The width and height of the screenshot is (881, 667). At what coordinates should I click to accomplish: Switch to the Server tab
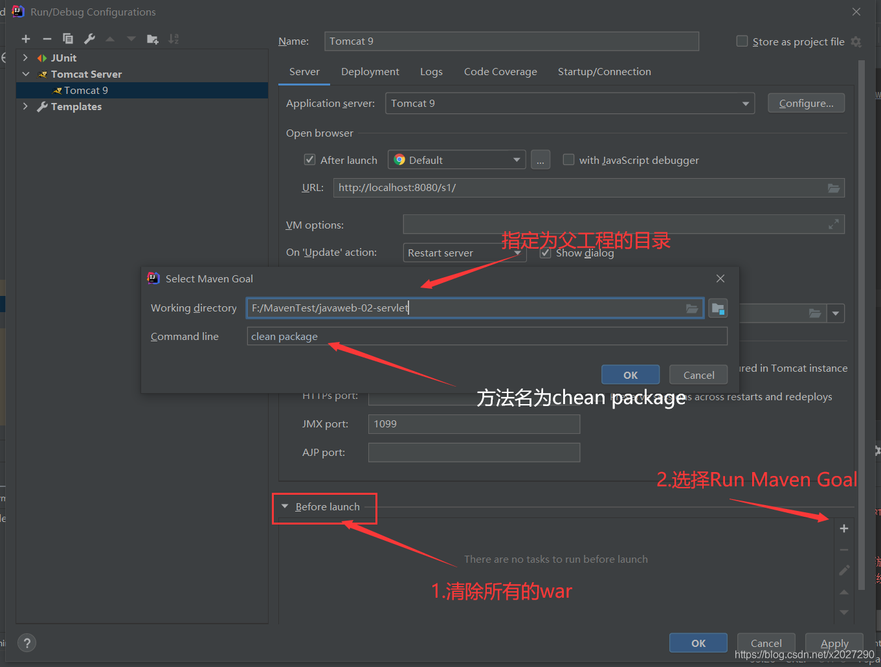[304, 72]
